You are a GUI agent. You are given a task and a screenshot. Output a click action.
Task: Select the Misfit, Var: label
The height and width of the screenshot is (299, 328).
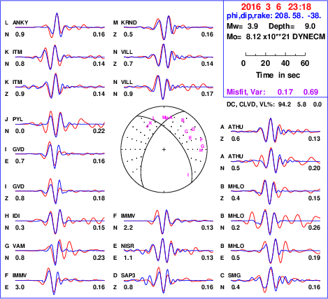pyautogui.click(x=246, y=92)
